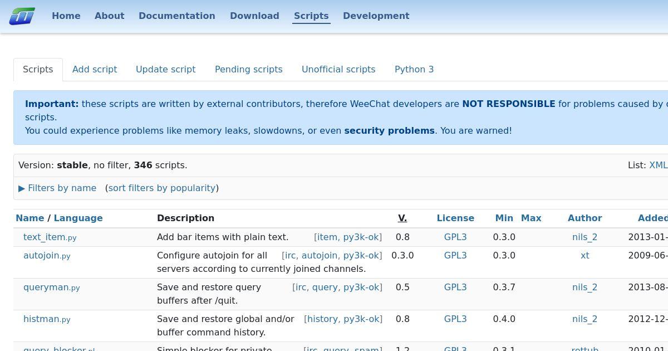Click version 0.3.0 in autojoin row
The width and height of the screenshot is (668, 351).
[402, 256]
